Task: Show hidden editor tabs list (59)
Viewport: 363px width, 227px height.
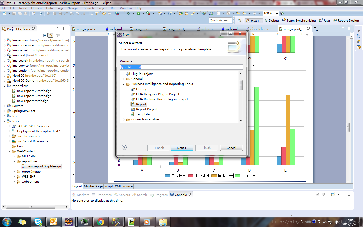Action: 316,29
